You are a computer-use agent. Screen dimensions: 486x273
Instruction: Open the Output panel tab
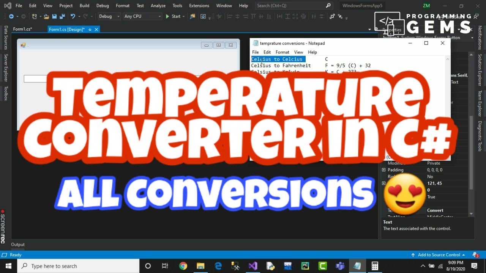pyautogui.click(x=18, y=245)
